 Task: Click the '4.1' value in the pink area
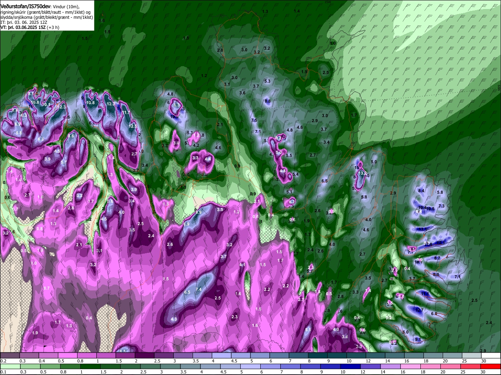(242, 265)
